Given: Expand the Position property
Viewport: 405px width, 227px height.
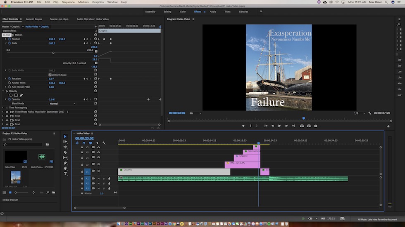Looking at the screenshot, I should point(5,39).
